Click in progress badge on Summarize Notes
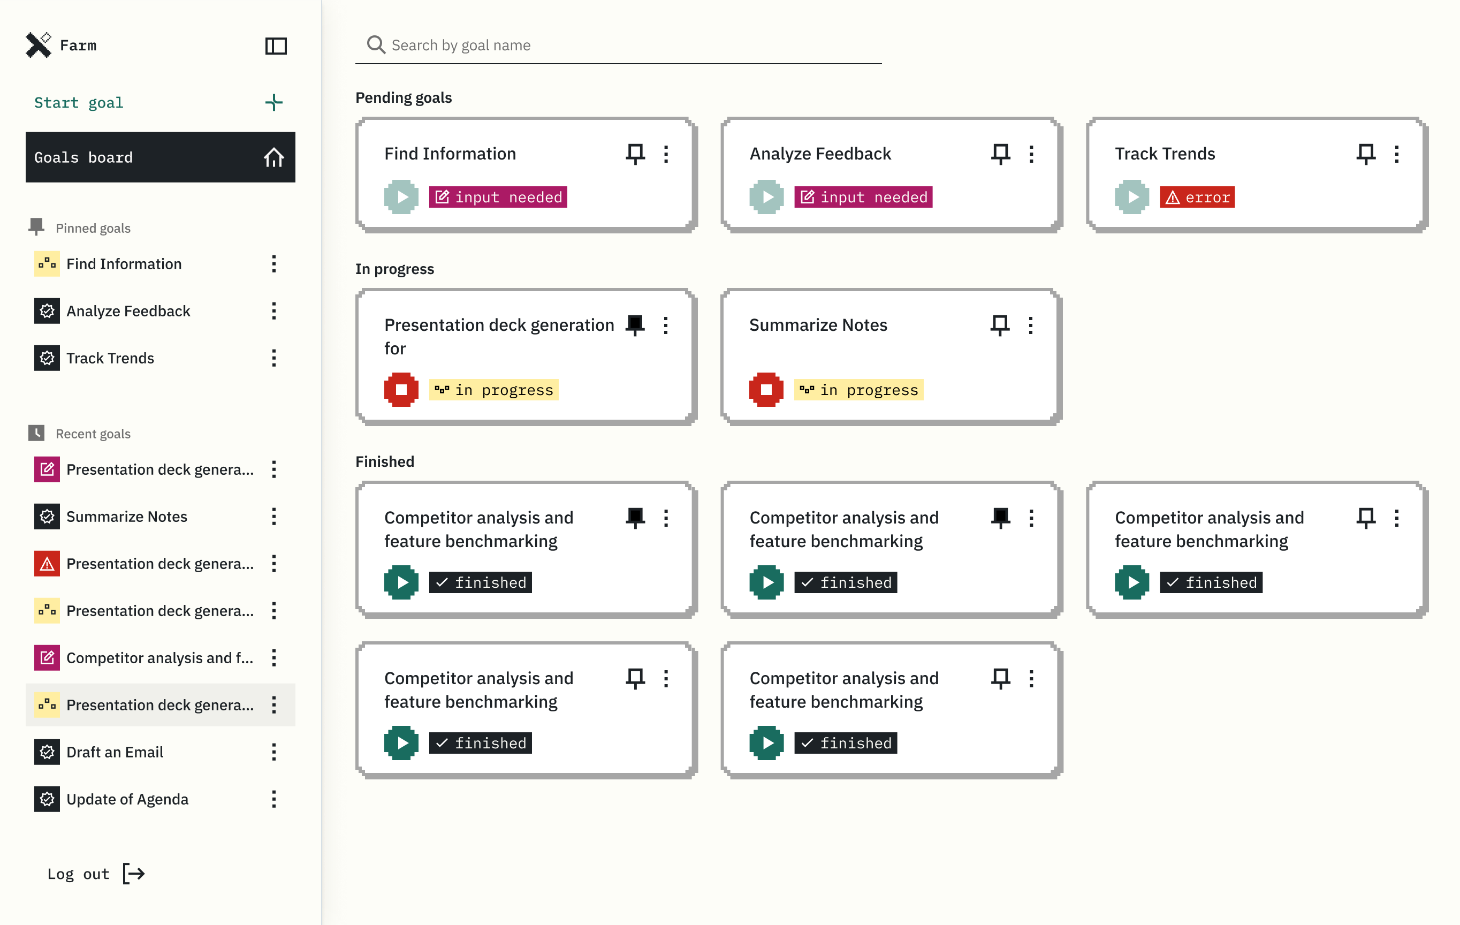This screenshot has height=925, width=1460. [x=858, y=390]
